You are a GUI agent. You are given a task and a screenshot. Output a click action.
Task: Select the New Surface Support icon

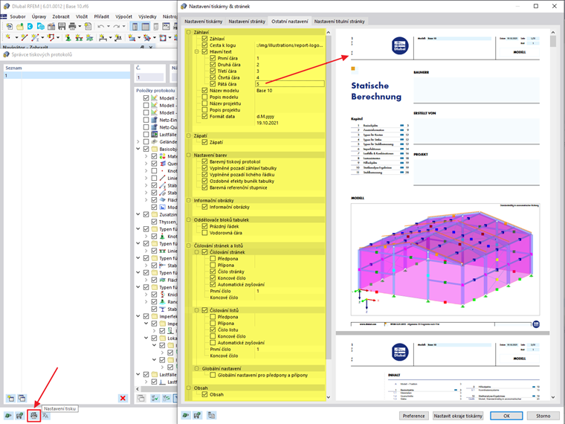pos(89,37)
